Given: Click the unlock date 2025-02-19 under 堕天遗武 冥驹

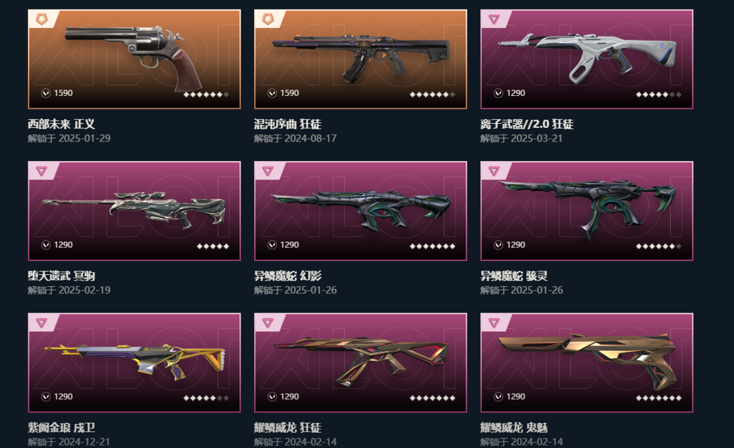Looking at the screenshot, I should point(84,290).
